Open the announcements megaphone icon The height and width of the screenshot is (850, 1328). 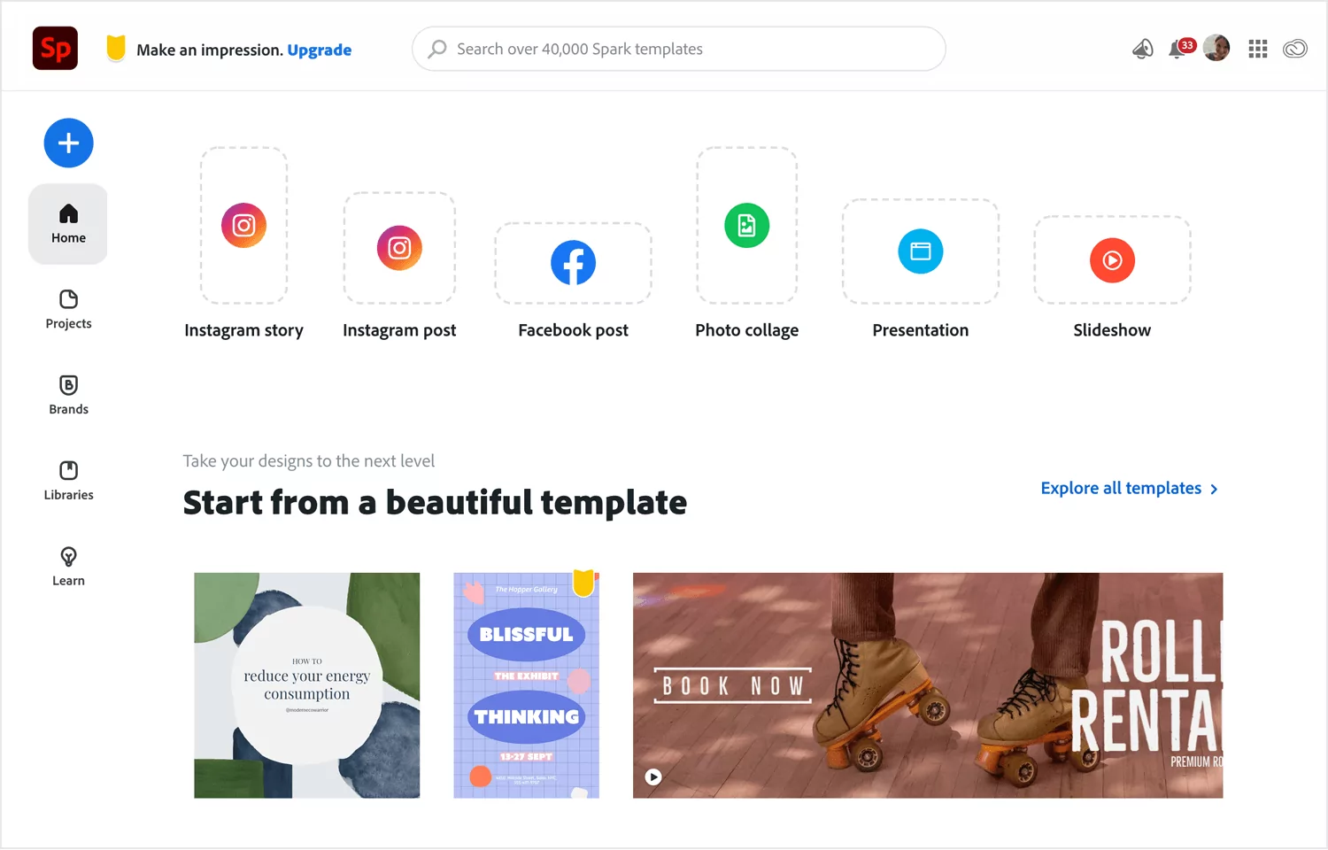tap(1142, 49)
